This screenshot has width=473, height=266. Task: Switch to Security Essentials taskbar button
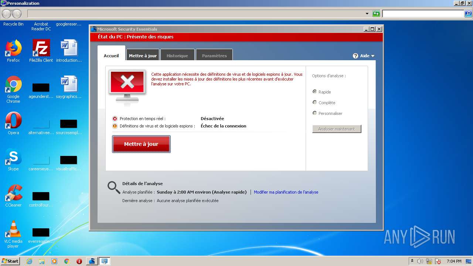[92, 261]
